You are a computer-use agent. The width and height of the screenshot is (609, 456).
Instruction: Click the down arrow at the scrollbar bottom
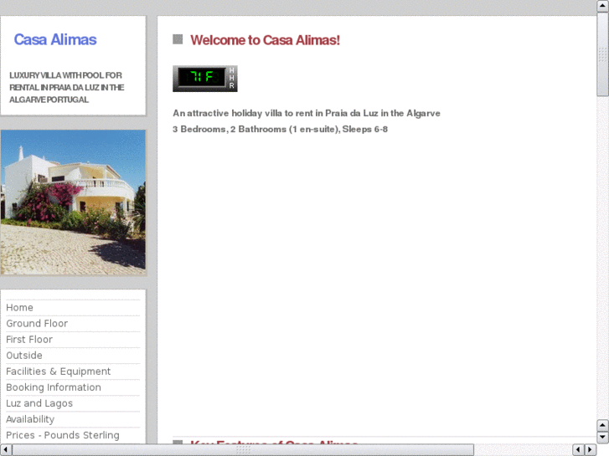click(602, 438)
